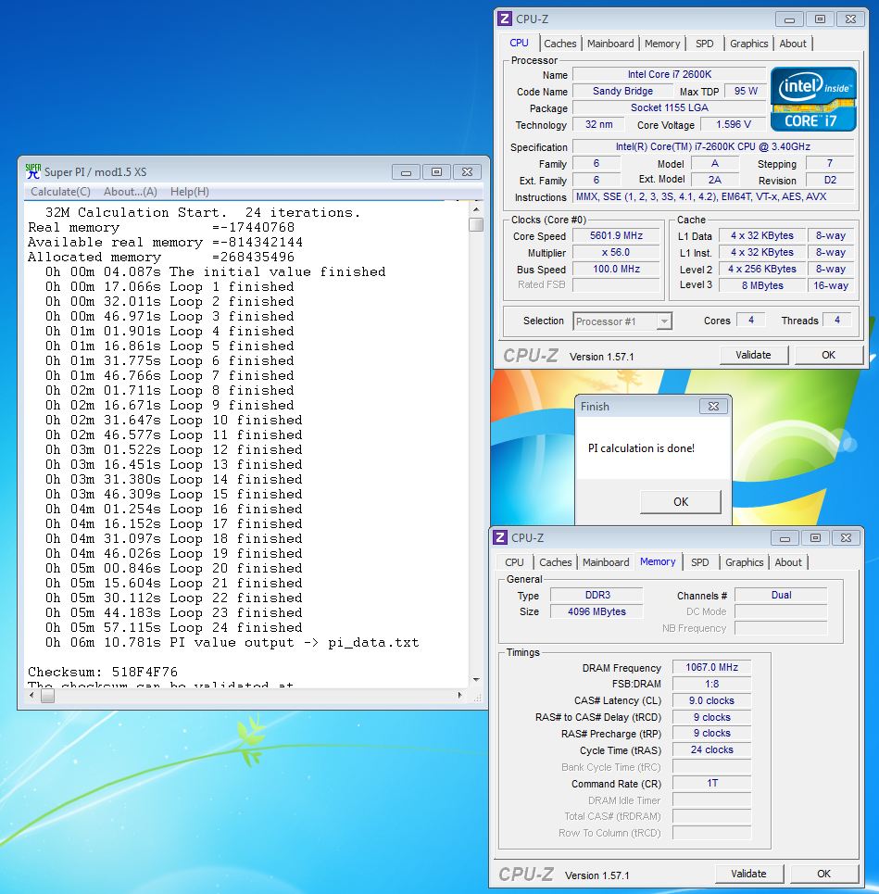Click the Code Name value Sandy Bridge

click(622, 91)
